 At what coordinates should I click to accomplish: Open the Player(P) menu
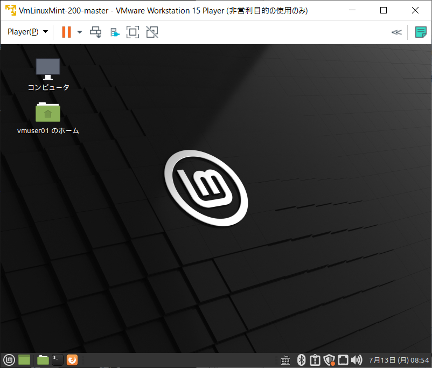coord(27,32)
